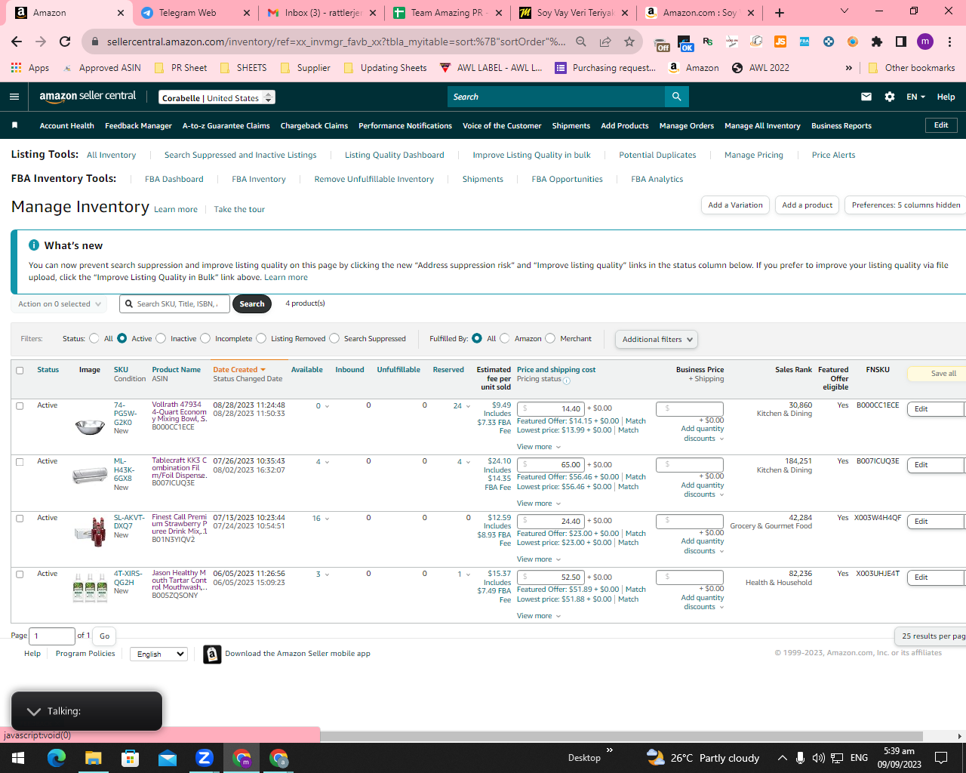Open File Explorer from the taskbar
This screenshot has width=966, height=773.
pyautogui.click(x=93, y=758)
